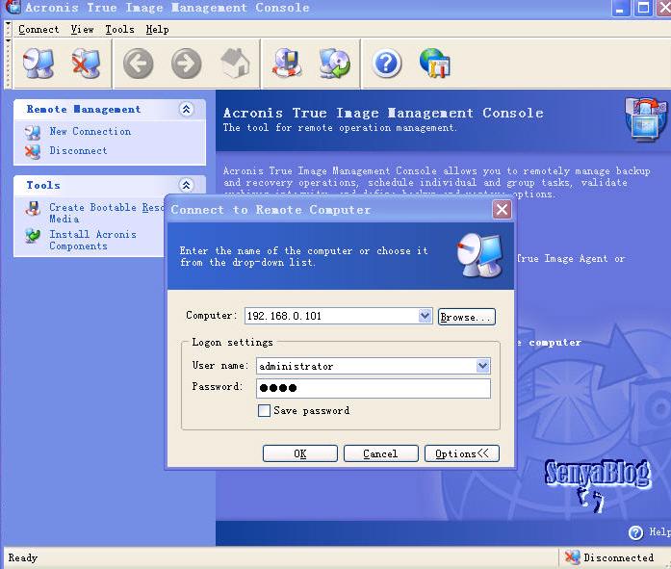Click the 'Logon settings' group label

pos(232,342)
